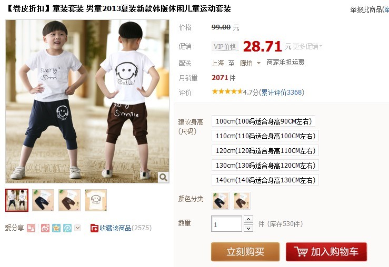Click the magnifier zoom icon on product photo
This screenshot has width=389, height=267.
pos(164,177)
